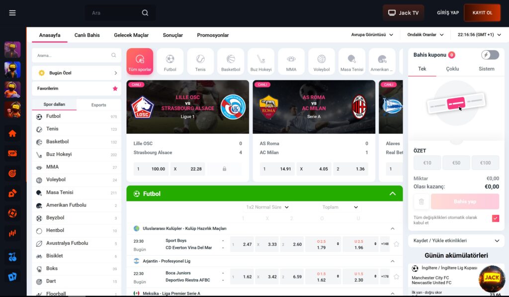
Task: Click the search magnifier icon in top bar
Action: (x=145, y=13)
